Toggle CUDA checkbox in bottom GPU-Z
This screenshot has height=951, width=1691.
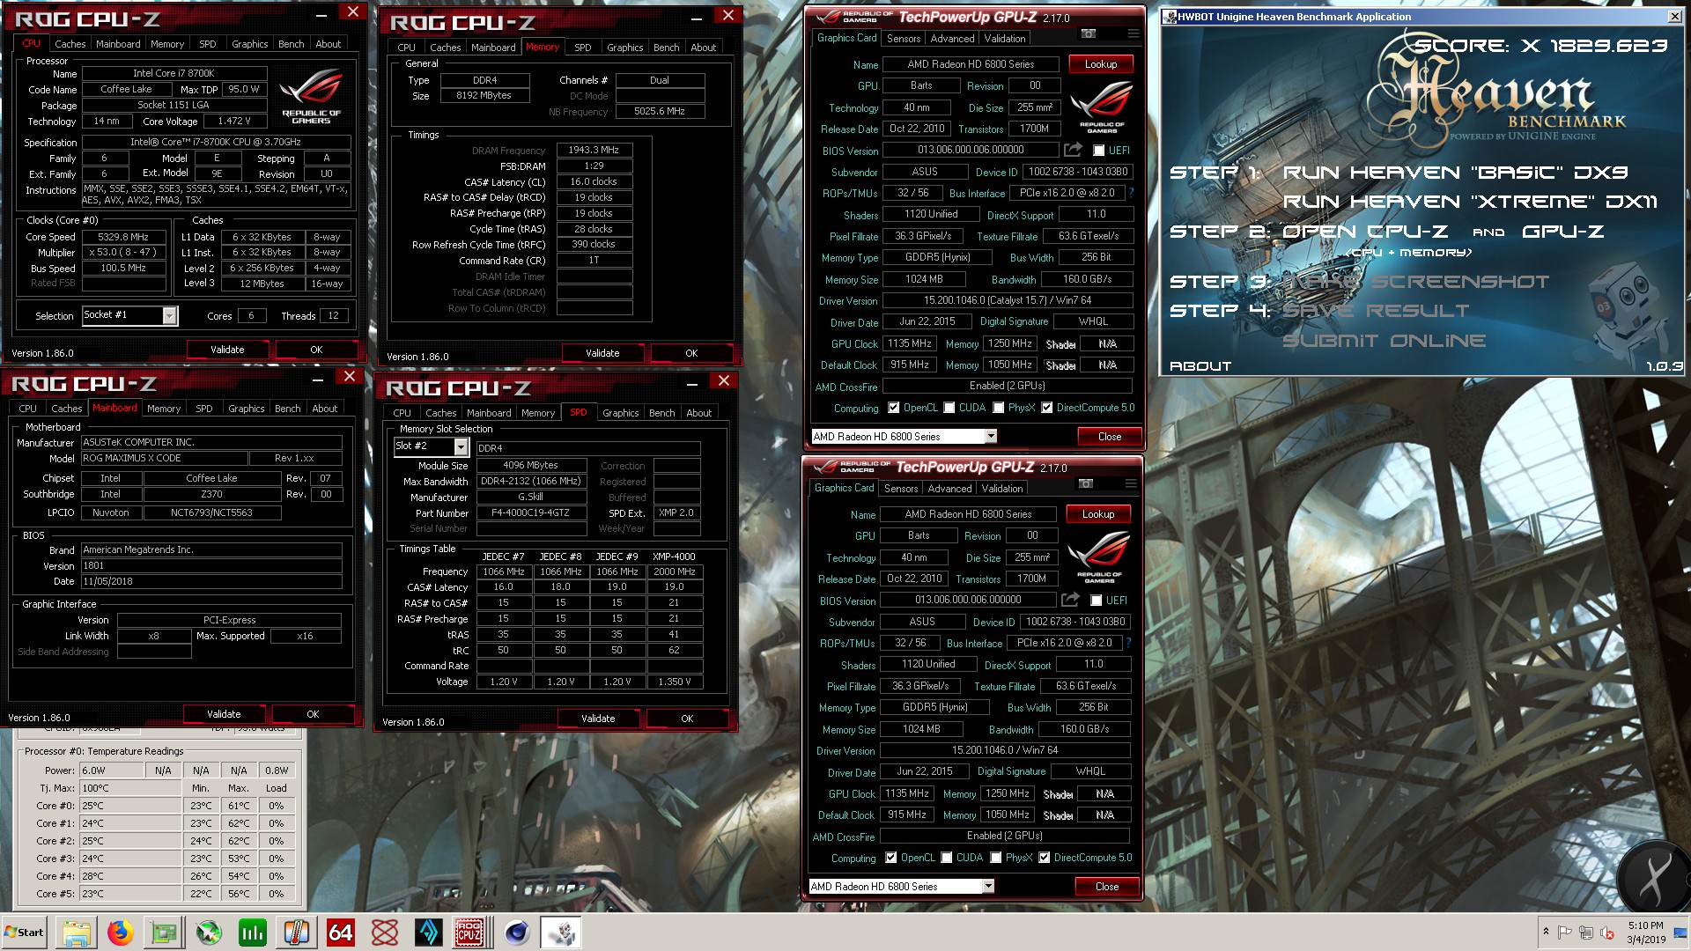click(947, 858)
